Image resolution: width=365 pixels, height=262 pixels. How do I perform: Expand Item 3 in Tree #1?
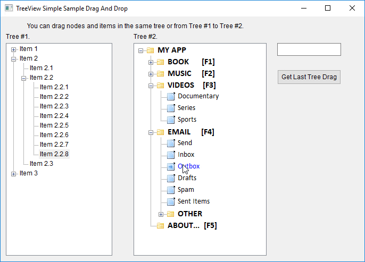pyautogui.click(x=13, y=174)
